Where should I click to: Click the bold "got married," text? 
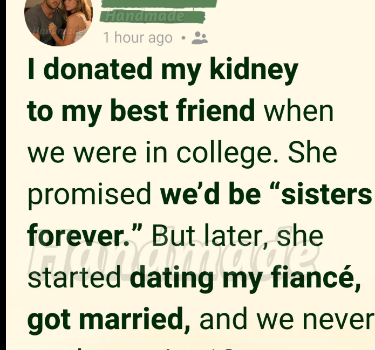(x=108, y=319)
